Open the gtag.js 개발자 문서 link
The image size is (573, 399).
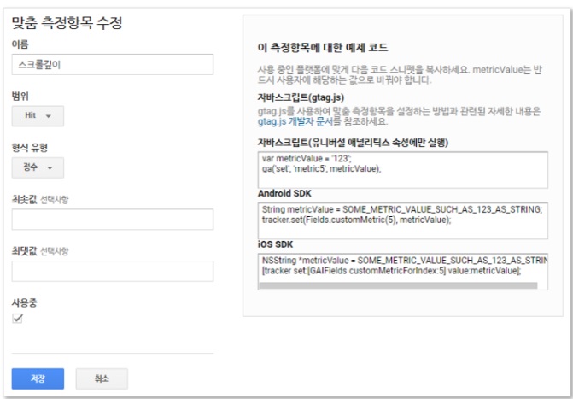pos(295,122)
